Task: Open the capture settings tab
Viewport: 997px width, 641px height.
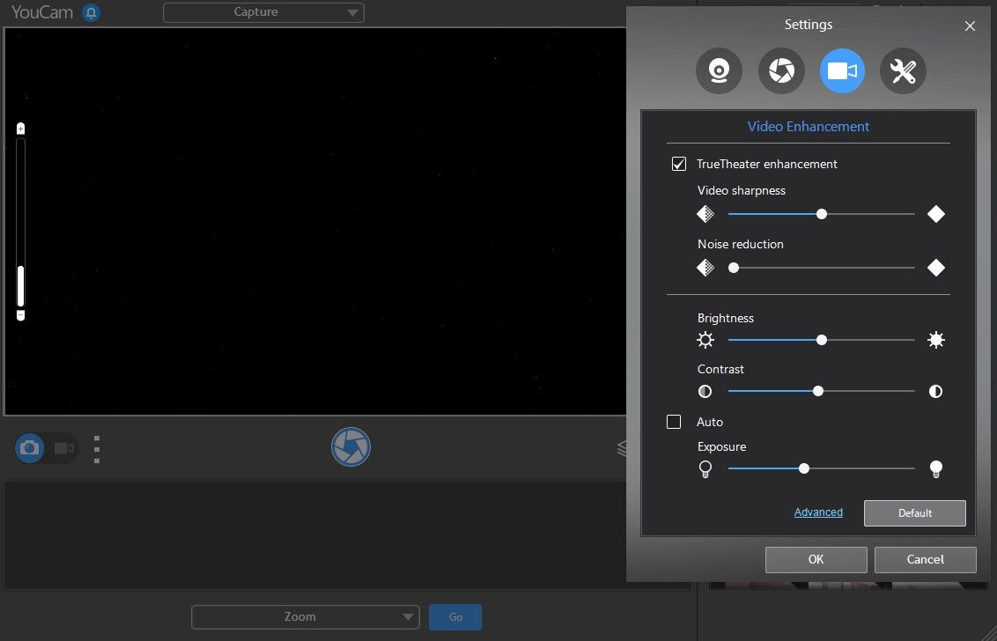Action: click(781, 70)
